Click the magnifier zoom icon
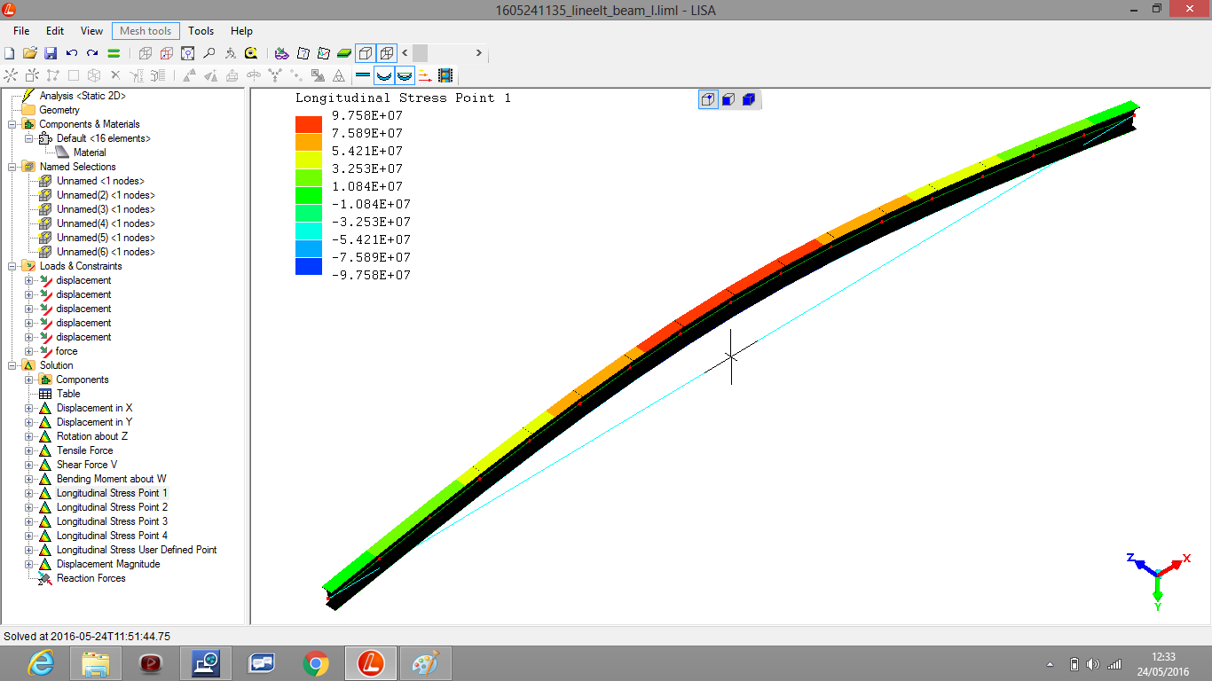 coord(209,53)
